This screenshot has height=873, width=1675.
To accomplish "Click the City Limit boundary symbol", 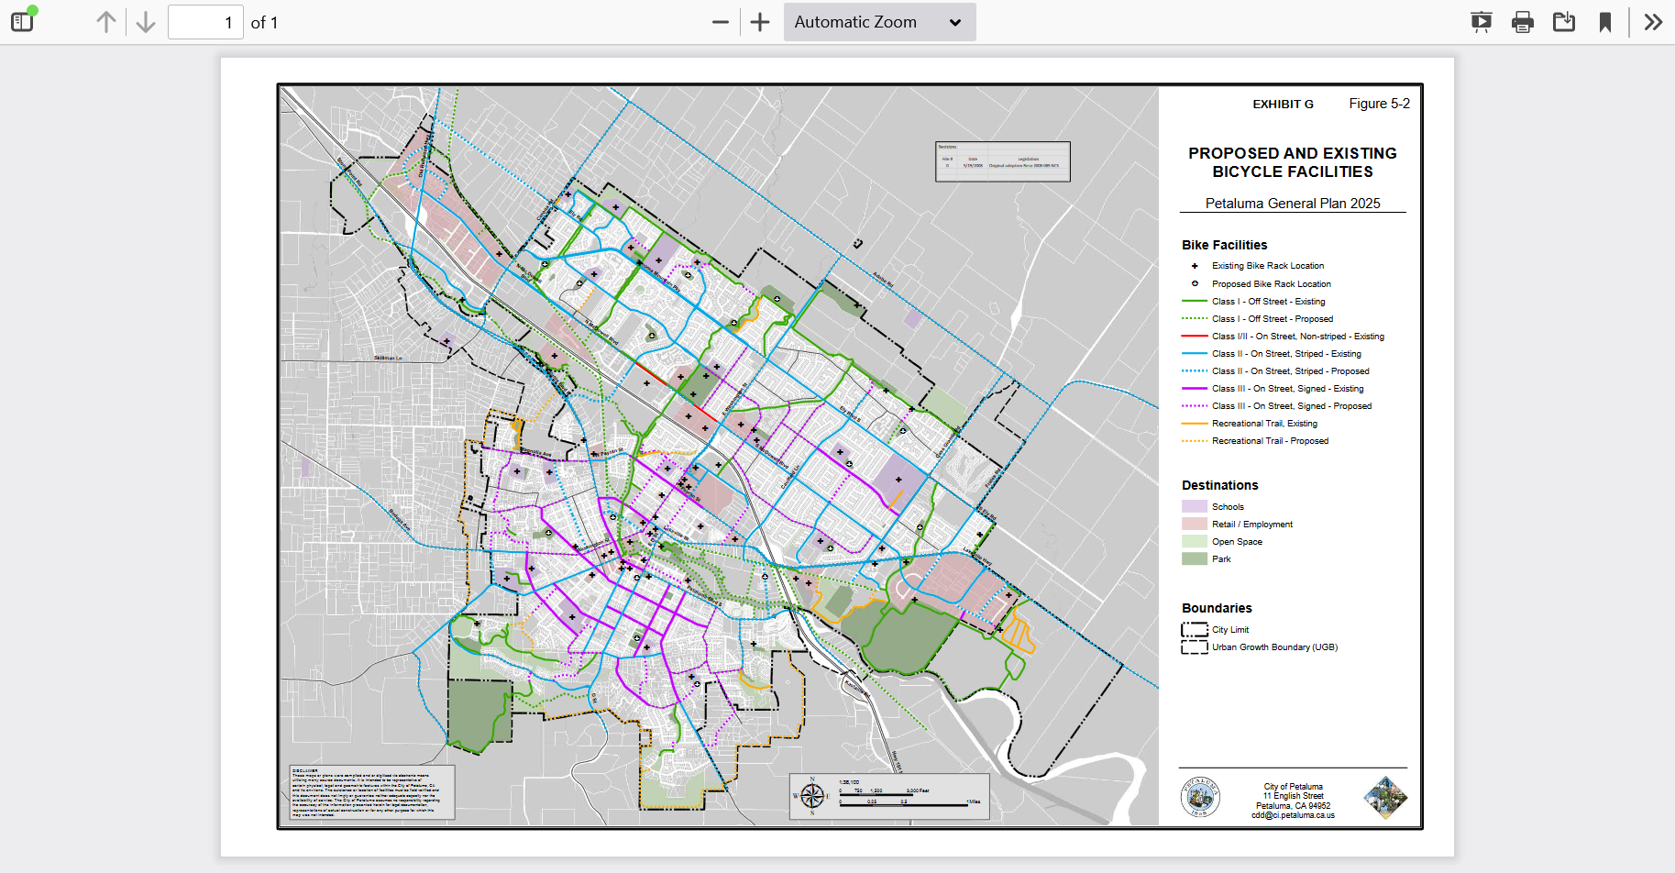I will click(1194, 630).
